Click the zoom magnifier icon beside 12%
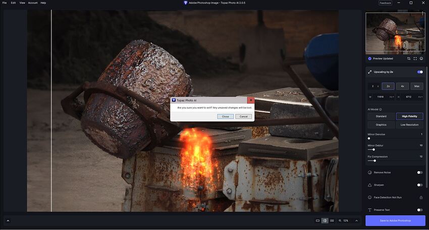Screen dimensions: 429x230 click(340, 220)
